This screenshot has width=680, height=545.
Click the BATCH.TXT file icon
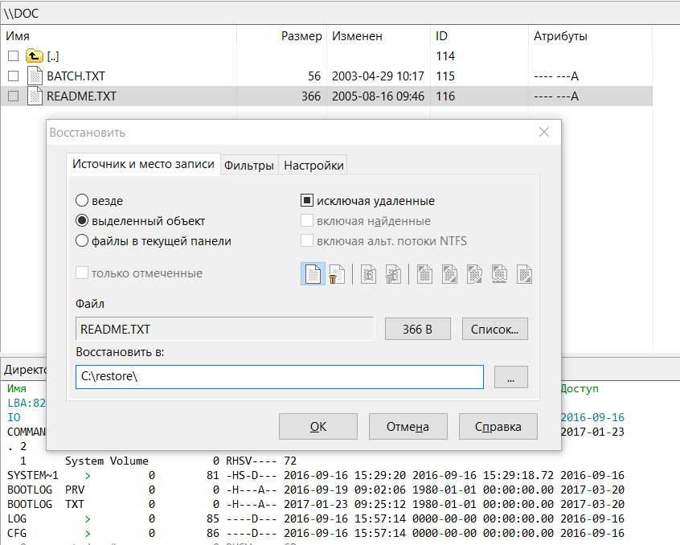click(35, 76)
